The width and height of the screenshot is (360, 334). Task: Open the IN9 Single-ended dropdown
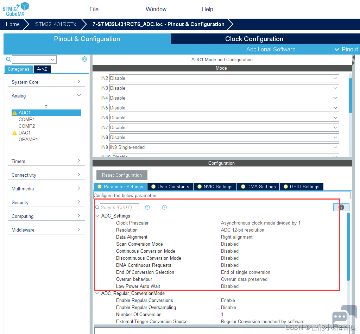tap(224, 147)
